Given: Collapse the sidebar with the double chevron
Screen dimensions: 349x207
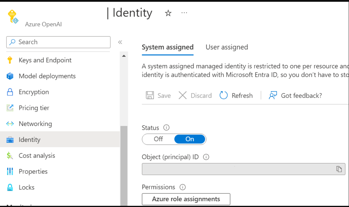Looking at the screenshot, I should click(120, 42).
